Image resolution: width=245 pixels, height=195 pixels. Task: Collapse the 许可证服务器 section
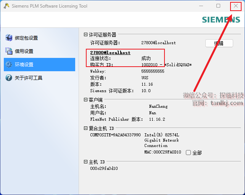point(85,35)
